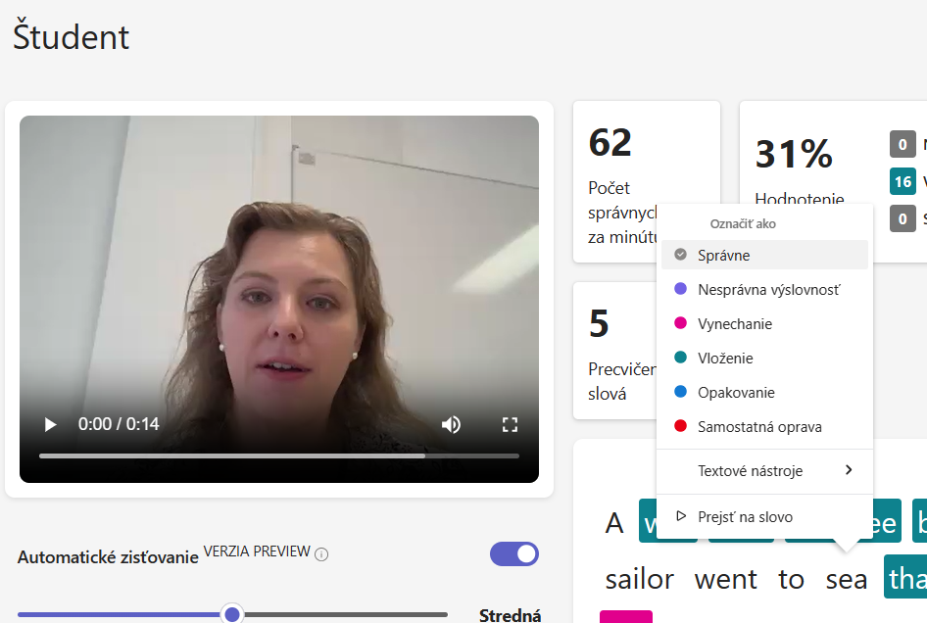Select the word "to" in the passage
The image size is (927, 623).
coord(792,579)
